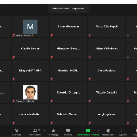Open the Supporto cast icon
The width and height of the screenshot is (137, 137).
pos(123,130)
